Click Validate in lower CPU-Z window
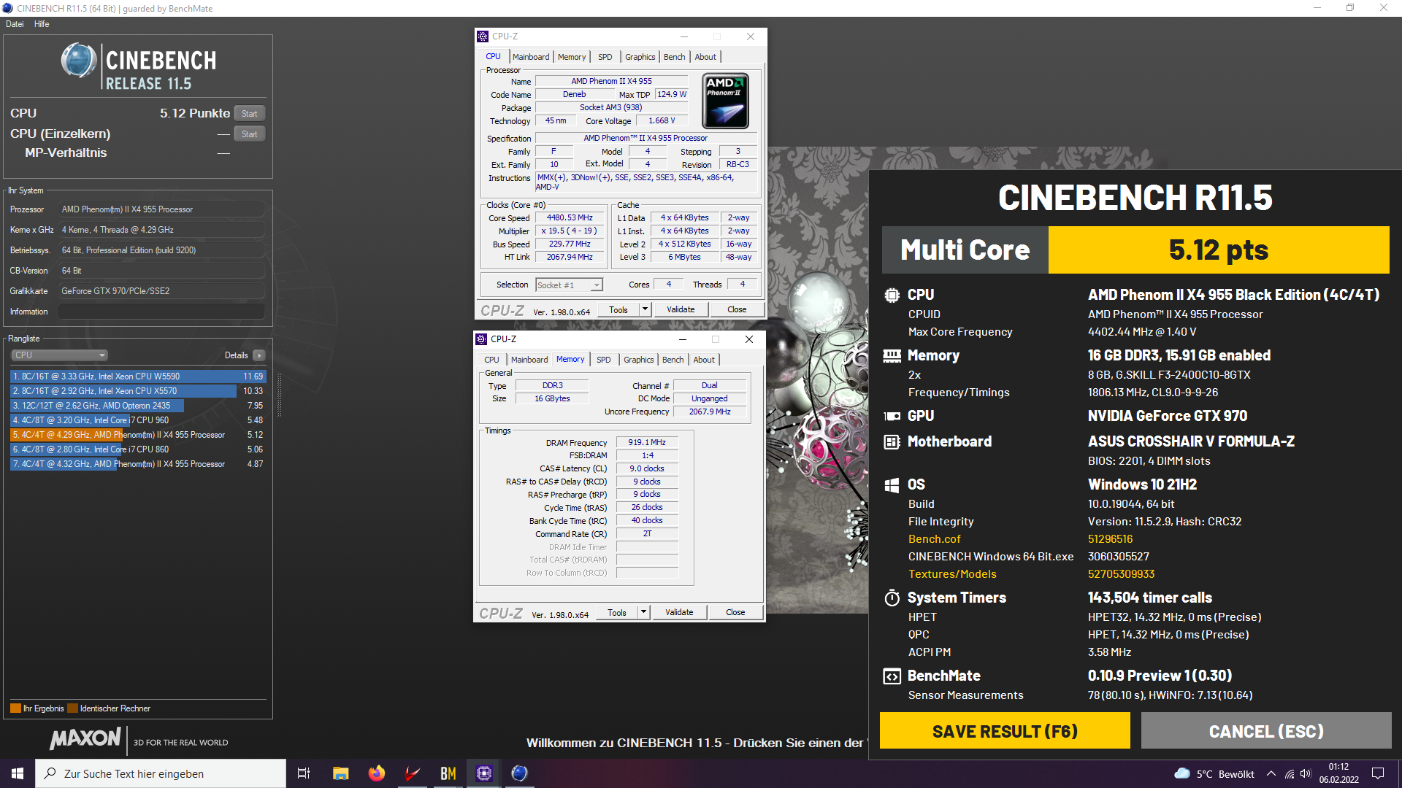 tap(679, 612)
